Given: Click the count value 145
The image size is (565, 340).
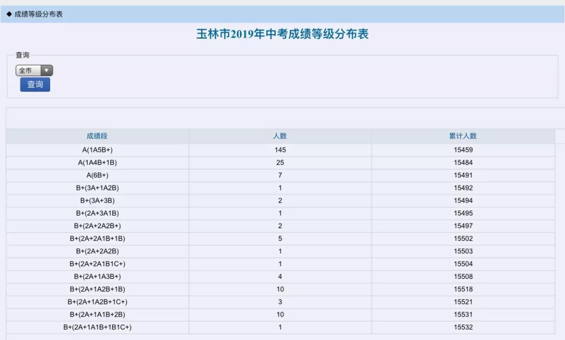Looking at the screenshot, I should (x=280, y=150).
